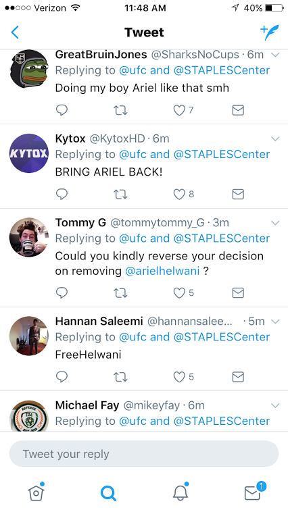
Task: Open the Messages tab with 1 badge
Action: (254, 492)
